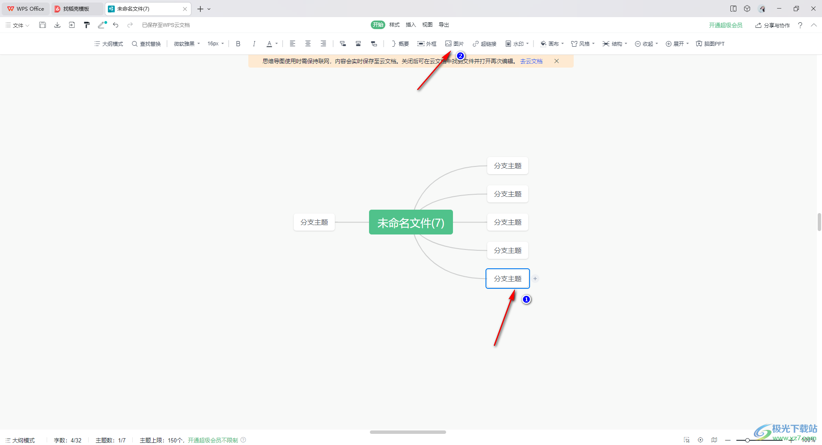Switch to the 样式 tab
The image size is (822, 445).
click(x=394, y=25)
